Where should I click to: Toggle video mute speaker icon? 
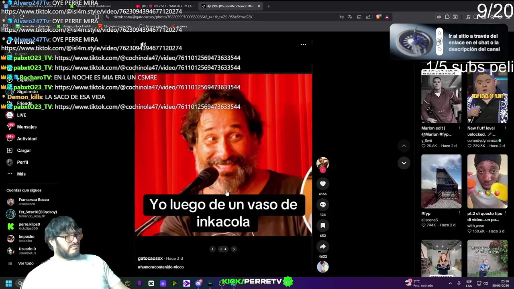[x=143, y=45]
